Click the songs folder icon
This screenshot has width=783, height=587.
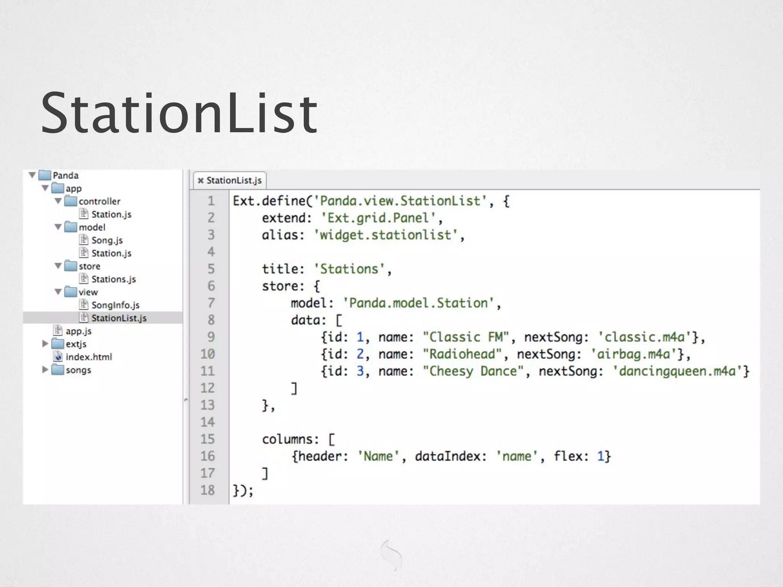click(58, 370)
